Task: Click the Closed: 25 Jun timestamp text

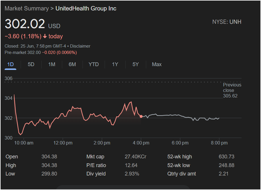Action: (x=35, y=46)
